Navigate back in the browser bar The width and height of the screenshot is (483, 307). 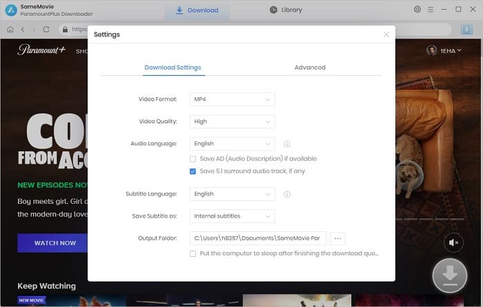(23, 30)
